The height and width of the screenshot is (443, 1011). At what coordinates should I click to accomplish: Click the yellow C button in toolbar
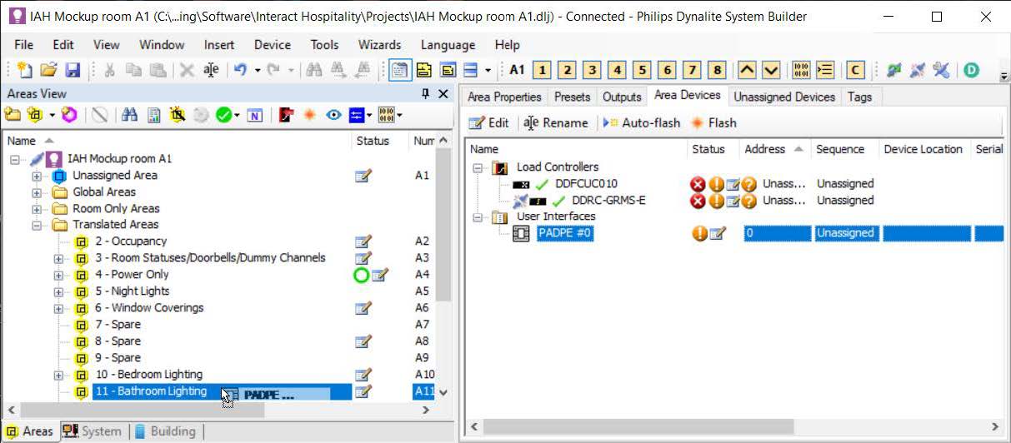point(854,71)
